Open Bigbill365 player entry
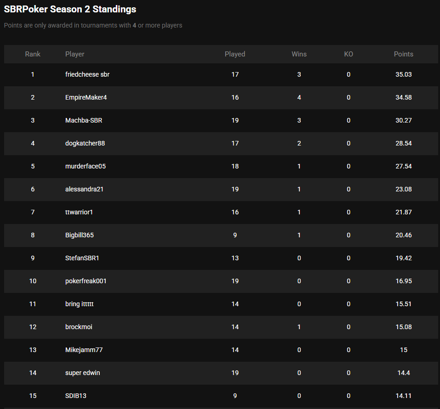The width and height of the screenshot is (440, 409). point(80,235)
